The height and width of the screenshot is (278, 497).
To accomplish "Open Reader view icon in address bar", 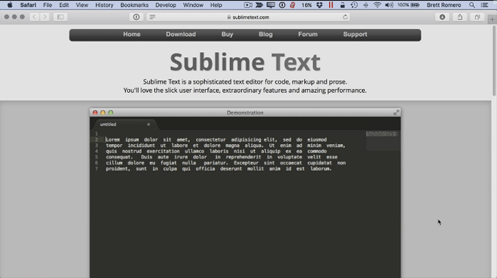I will (152, 17).
